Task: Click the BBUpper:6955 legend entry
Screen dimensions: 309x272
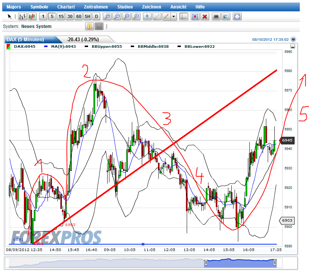Action: click(103, 47)
